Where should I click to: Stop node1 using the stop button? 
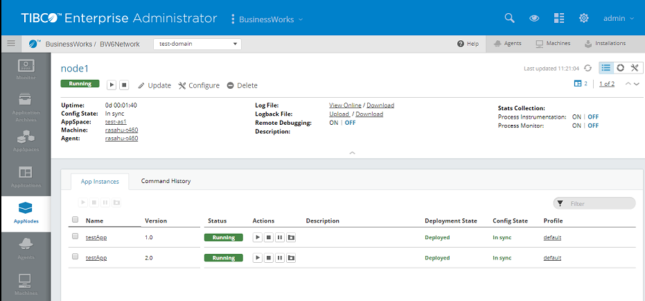(124, 85)
